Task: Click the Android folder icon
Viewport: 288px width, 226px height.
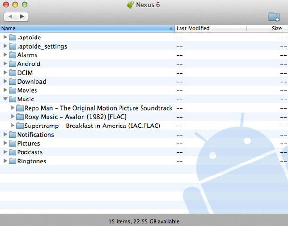Action: tap(12, 64)
